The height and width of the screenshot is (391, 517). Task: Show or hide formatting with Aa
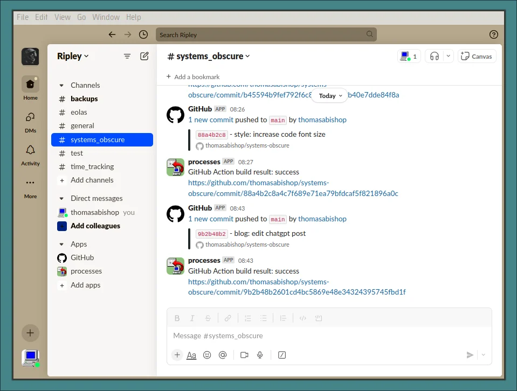pos(191,355)
